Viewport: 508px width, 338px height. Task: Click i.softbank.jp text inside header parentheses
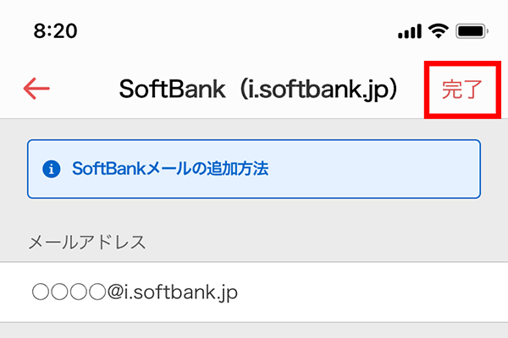click(x=315, y=90)
